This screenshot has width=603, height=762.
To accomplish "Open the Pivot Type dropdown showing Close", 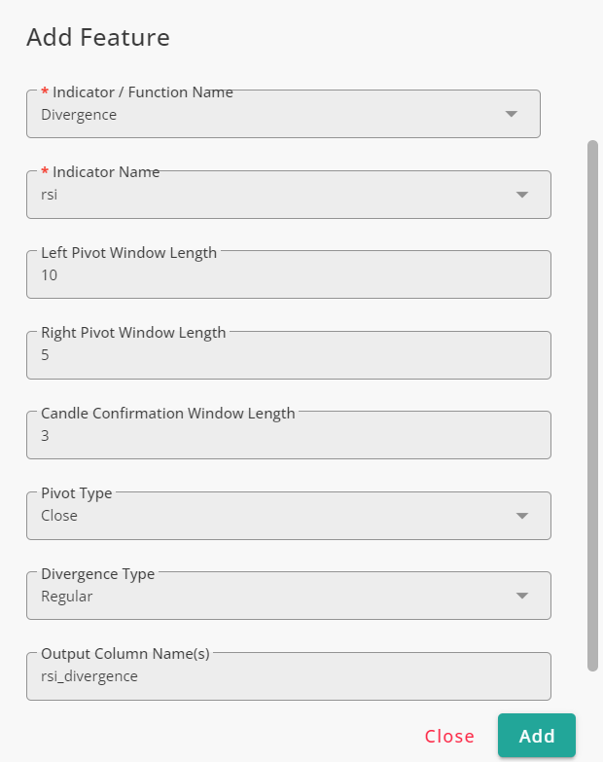I will (x=289, y=516).
